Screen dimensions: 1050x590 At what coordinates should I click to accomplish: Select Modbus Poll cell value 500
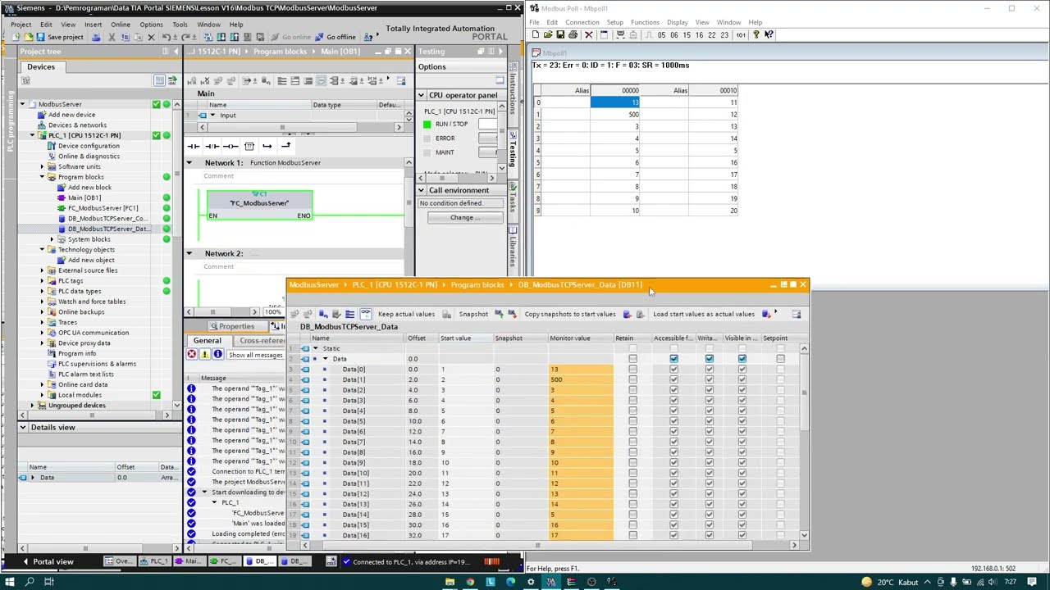(615, 115)
